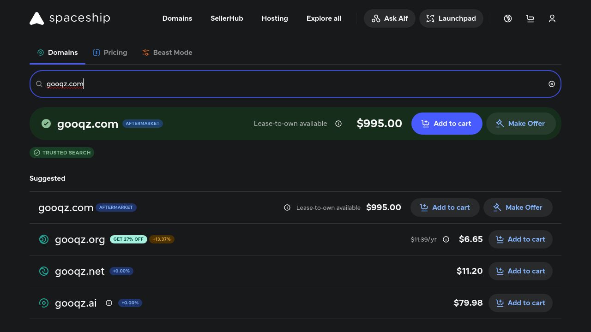
Task: Click the gooqz.org domain name
Action: tap(80, 239)
